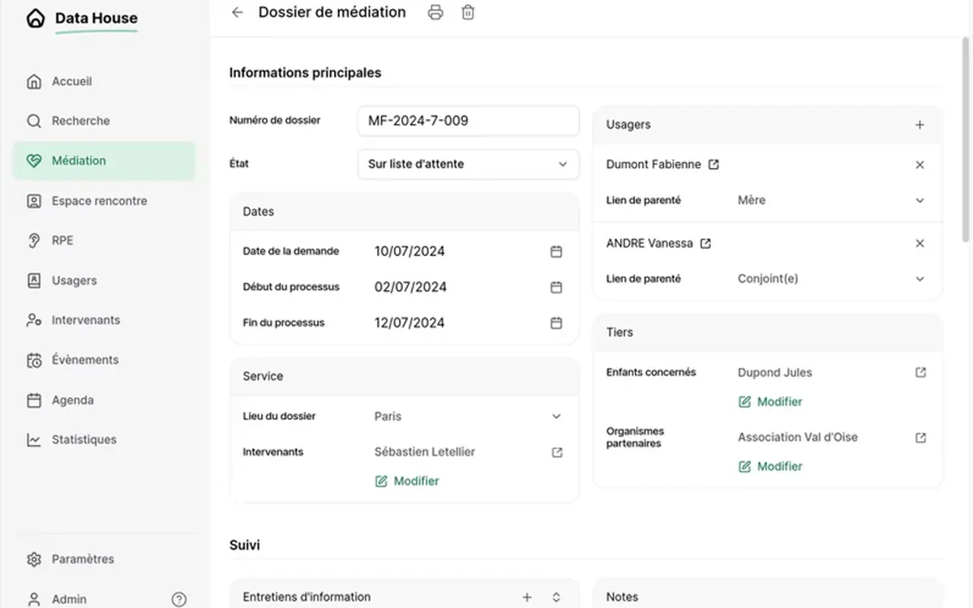Image resolution: width=973 pixels, height=608 pixels.
Task: Click Modifier under Enfants concernés
Action: 770,402
